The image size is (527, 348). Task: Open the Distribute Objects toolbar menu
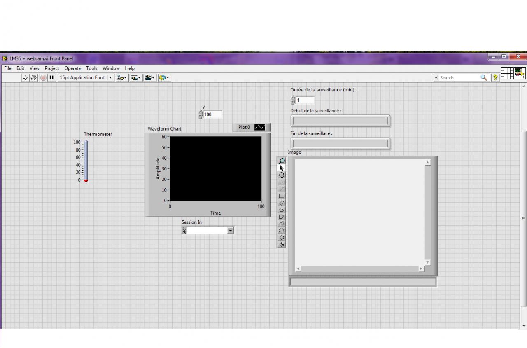[136, 77]
